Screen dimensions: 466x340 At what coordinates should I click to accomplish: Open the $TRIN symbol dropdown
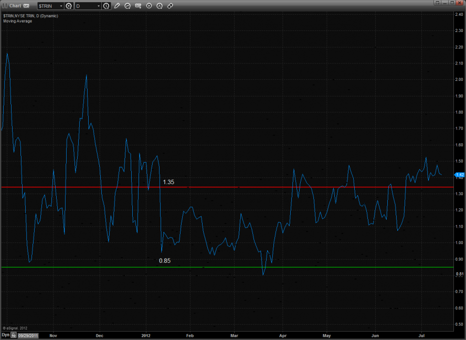tap(50, 6)
